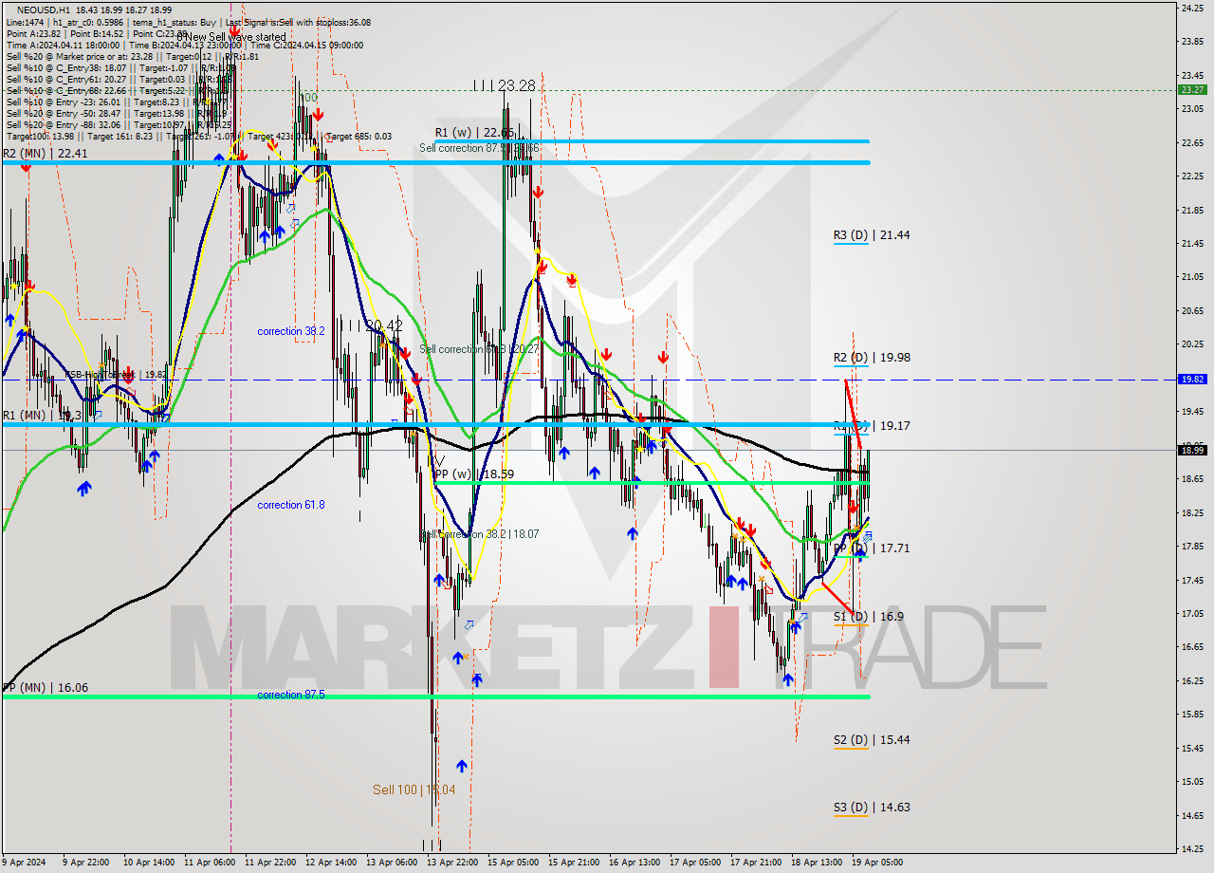Click the '16 Apr 13:00' time axis label
The height and width of the screenshot is (873, 1214).
pos(635,863)
